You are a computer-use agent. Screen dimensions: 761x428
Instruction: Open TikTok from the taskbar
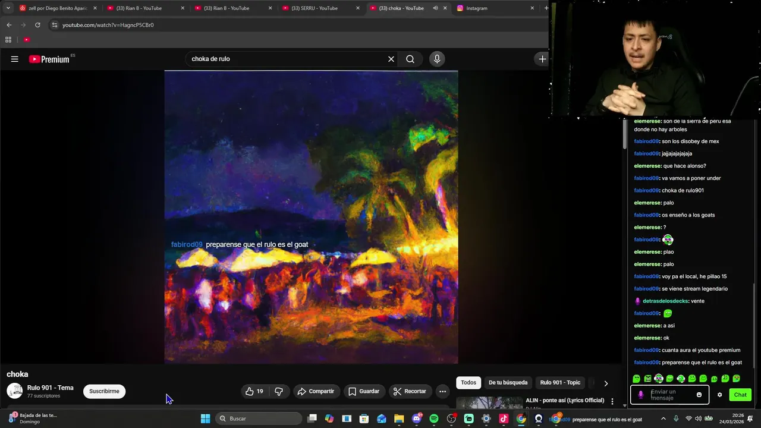click(504, 418)
